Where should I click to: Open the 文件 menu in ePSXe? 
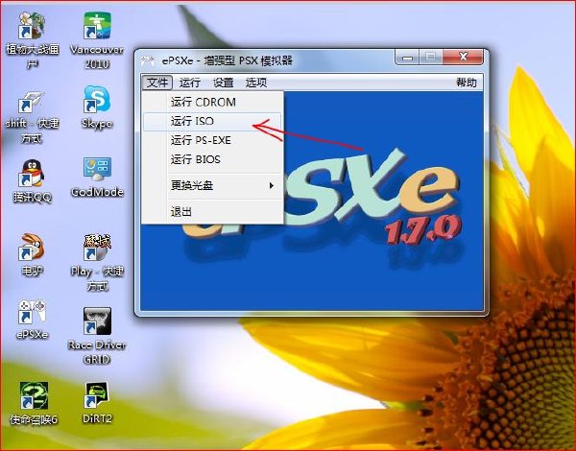click(157, 83)
